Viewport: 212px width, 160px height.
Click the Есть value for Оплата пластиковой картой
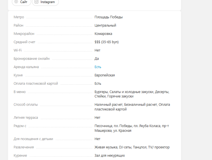click(x=98, y=83)
